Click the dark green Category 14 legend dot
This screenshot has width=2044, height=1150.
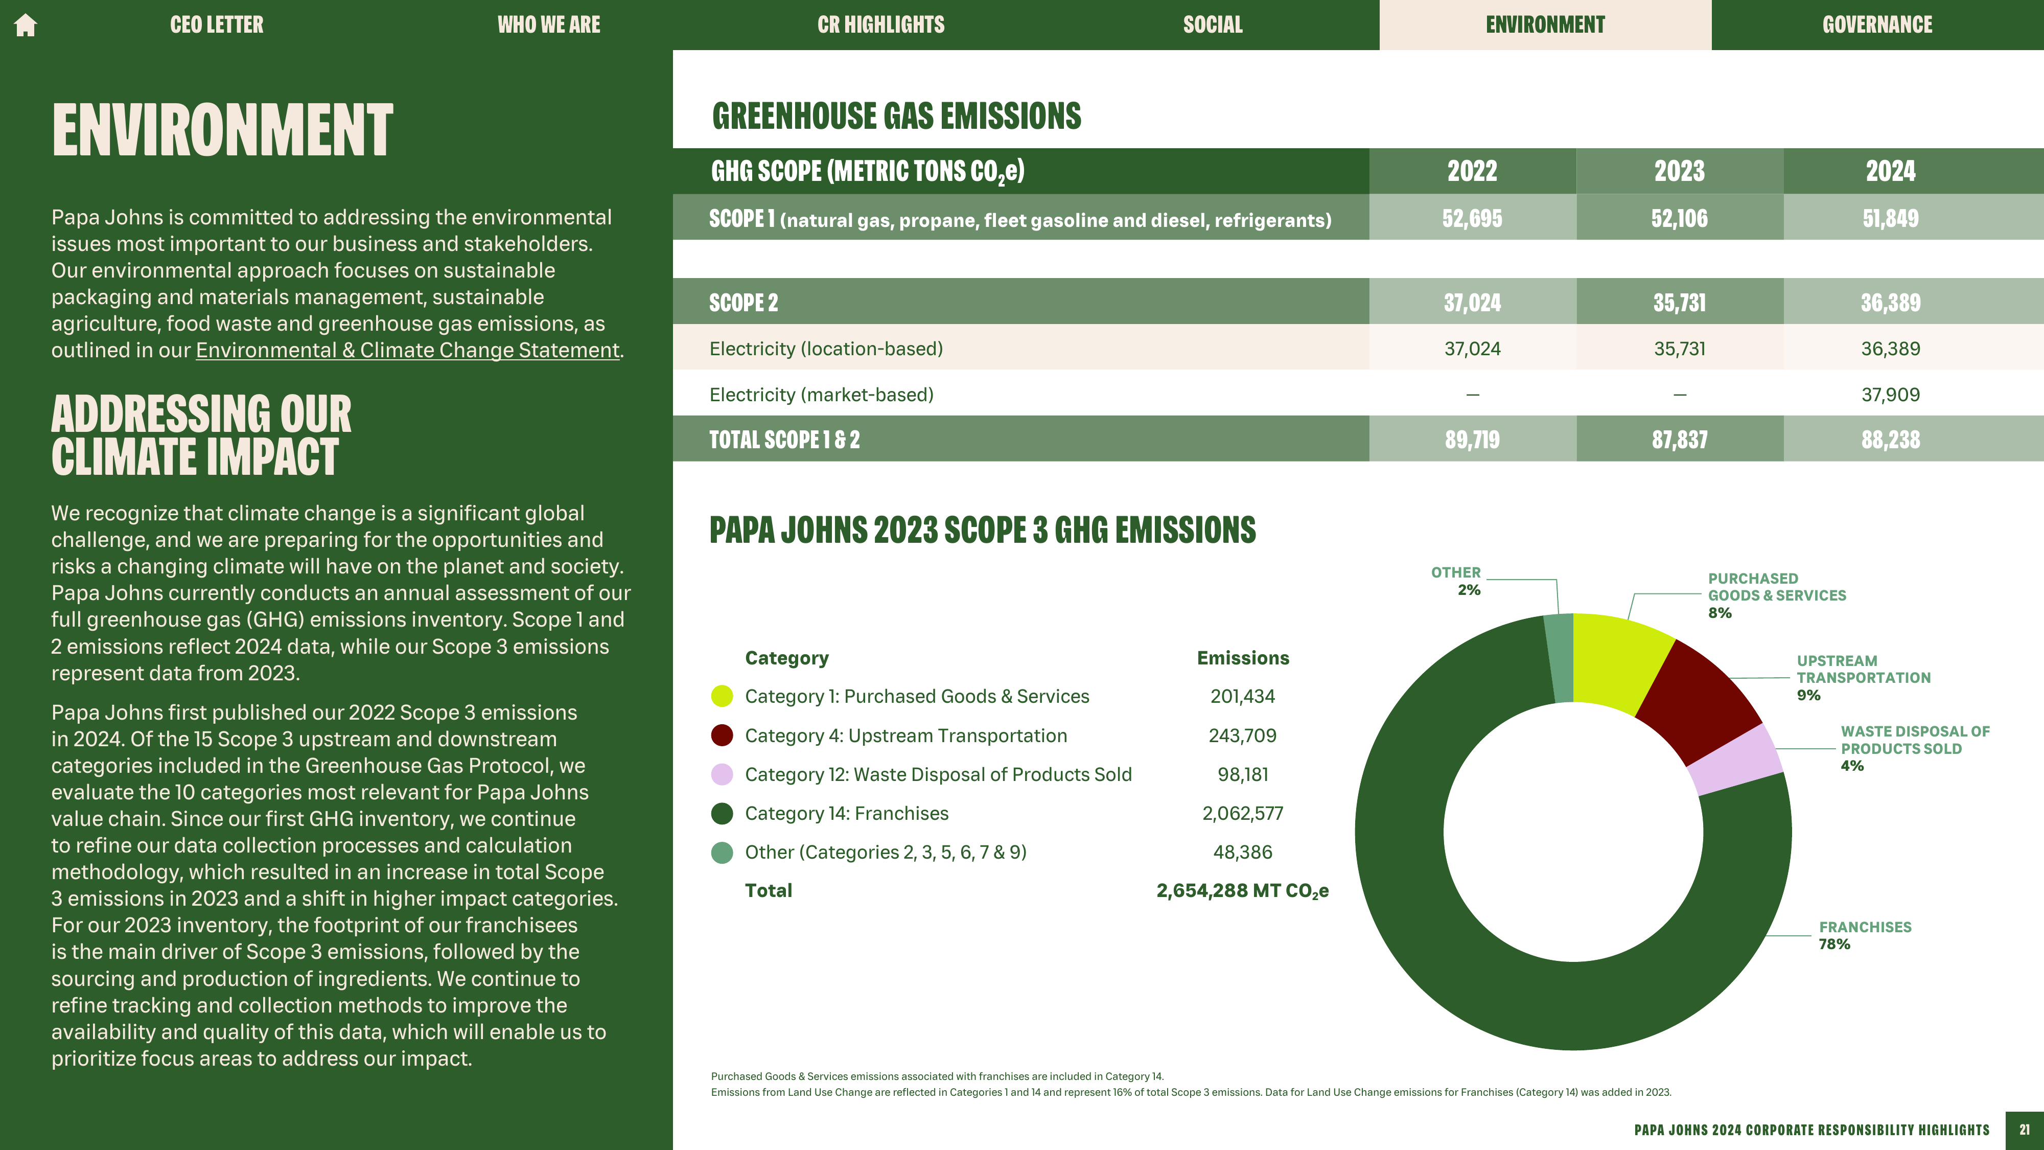click(x=722, y=813)
